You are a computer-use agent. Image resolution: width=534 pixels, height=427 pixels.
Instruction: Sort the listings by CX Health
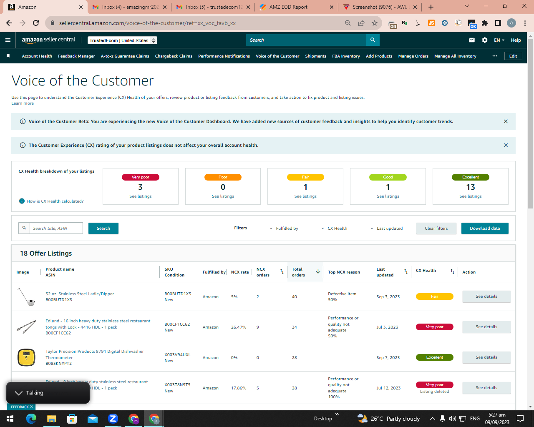pos(452,271)
